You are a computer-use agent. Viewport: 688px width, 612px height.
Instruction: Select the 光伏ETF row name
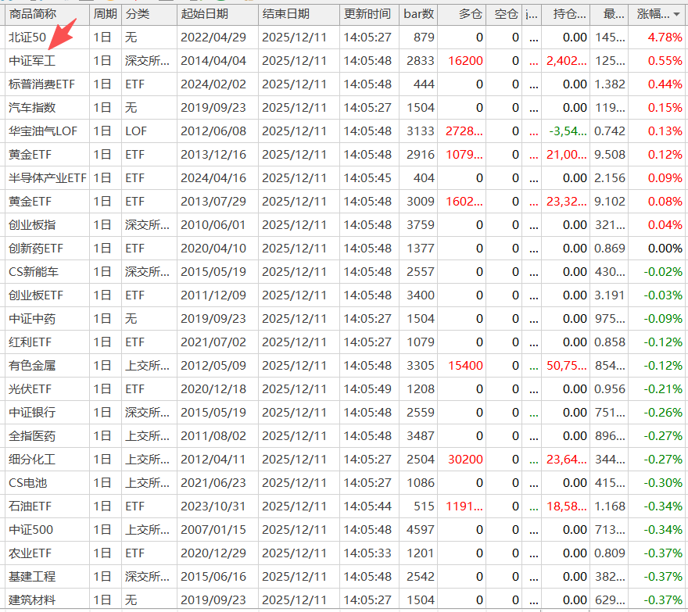(30, 389)
